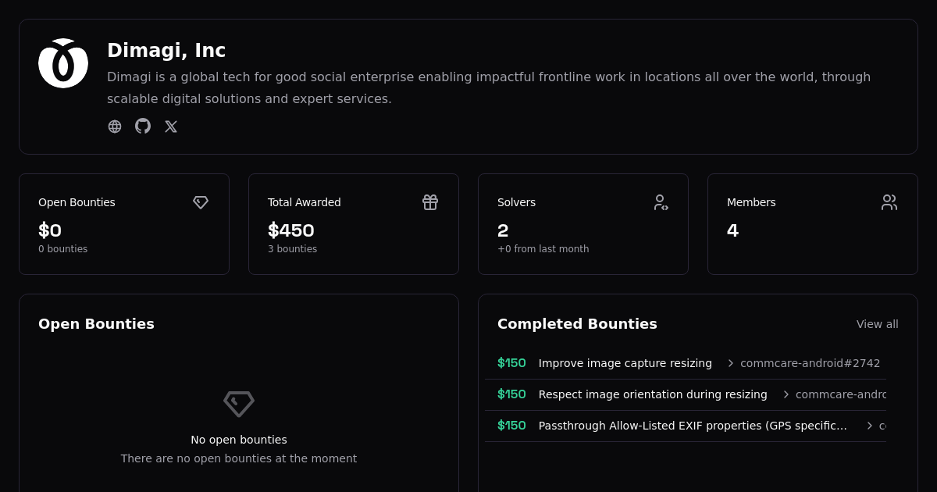
Task: Click the Dimagi logo avatar
Action: (x=63, y=63)
